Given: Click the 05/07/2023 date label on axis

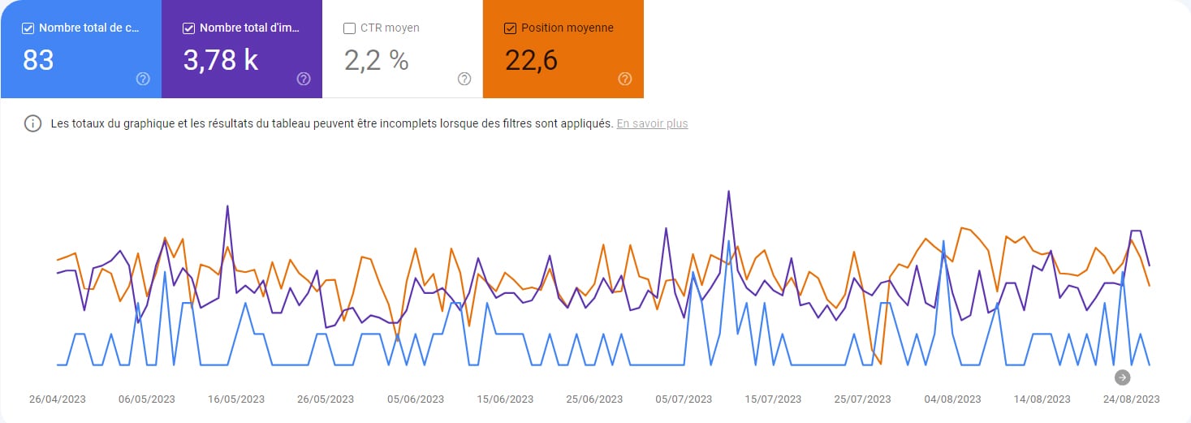Looking at the screenshot, I should (x=684, y=399).
